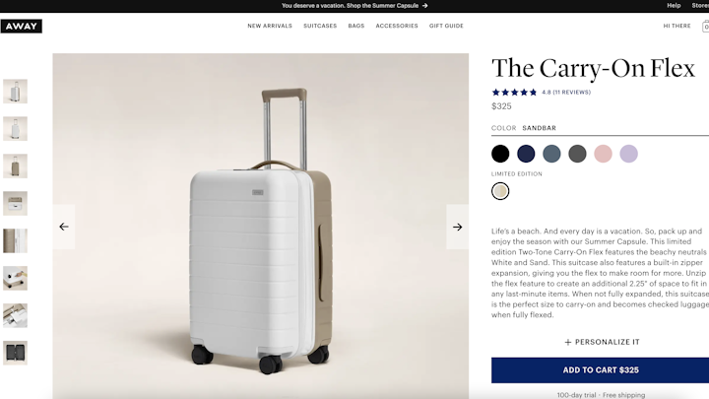Click the AWAY logo

[22, 27]
